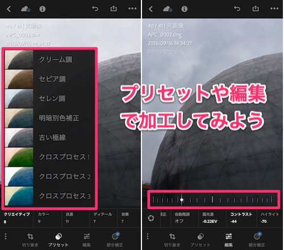Open three-dot more menu in right screen
284x250 pixels.
(x=274, y=9)
